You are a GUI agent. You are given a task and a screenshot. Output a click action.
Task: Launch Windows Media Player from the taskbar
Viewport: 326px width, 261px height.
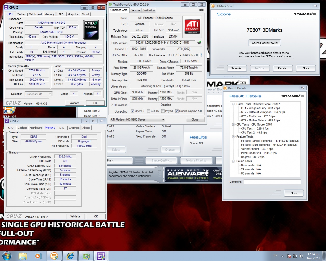pos(38,256)
